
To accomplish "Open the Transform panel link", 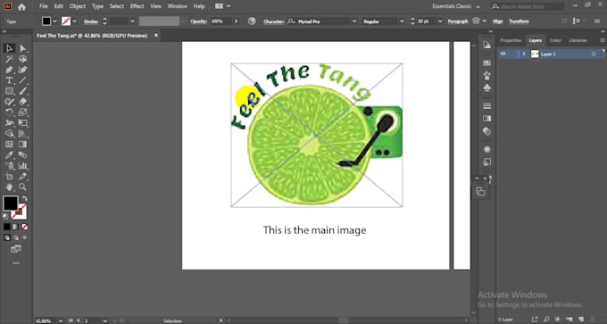I will pos(519,21).
